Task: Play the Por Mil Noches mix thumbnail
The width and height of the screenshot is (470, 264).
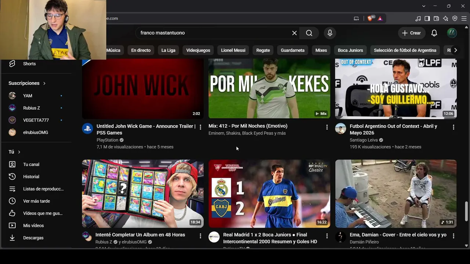Action: click(270, 89)
